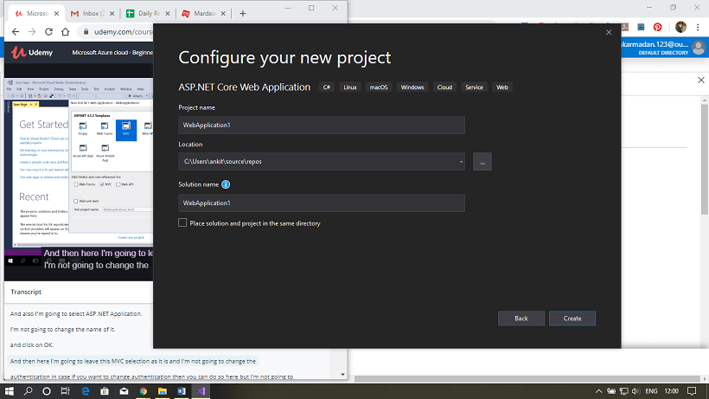Click the Cloud tag

pyautogui.click(x=444, y=87)
